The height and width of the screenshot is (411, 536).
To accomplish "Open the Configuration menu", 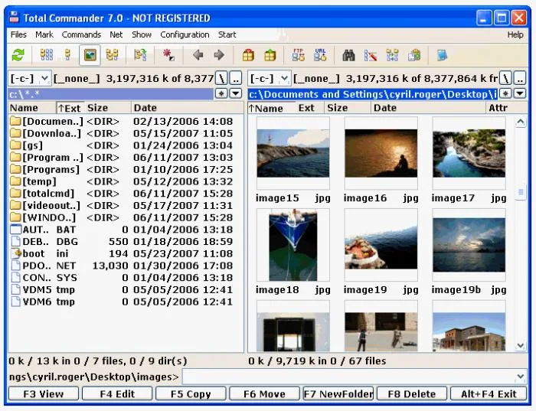I will pos(185,34).
